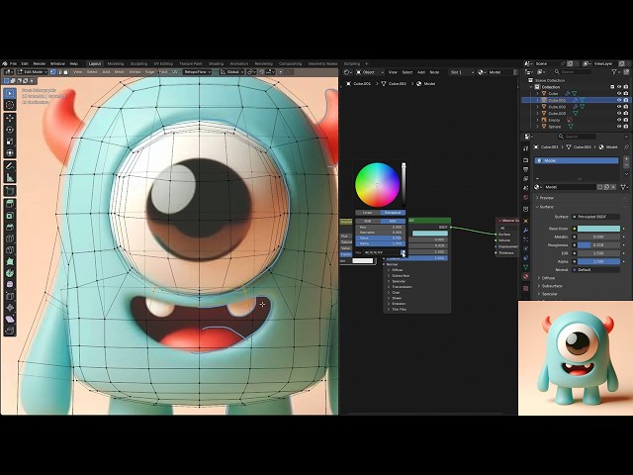Open the Mesh menu in viewport header
The image size is (633, 475).
coord(120,72)
